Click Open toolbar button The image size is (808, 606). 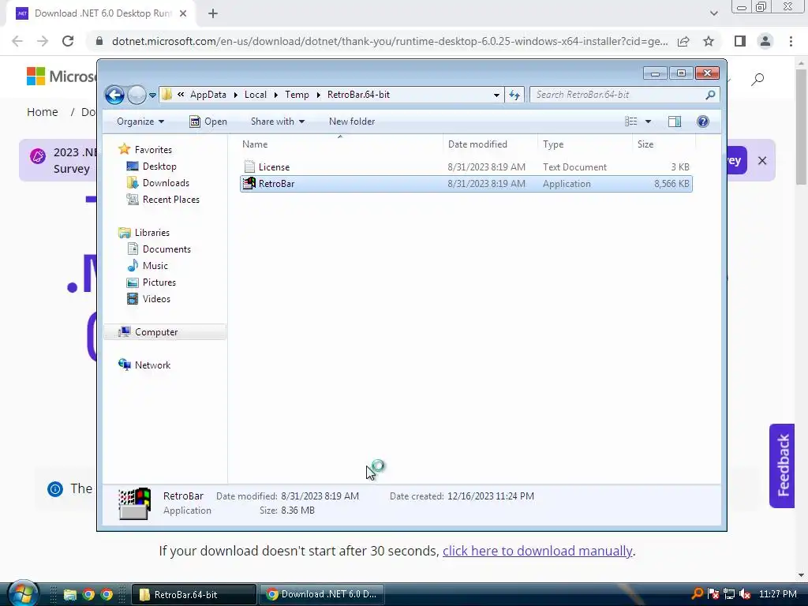tap(208, 122)
